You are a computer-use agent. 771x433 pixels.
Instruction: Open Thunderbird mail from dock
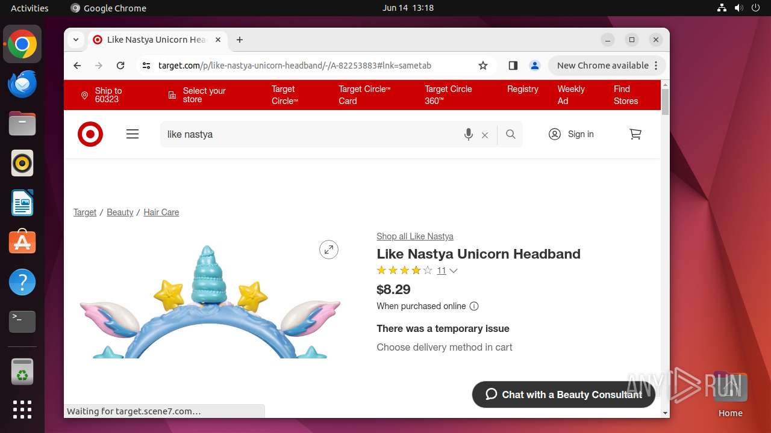[22, 84]
